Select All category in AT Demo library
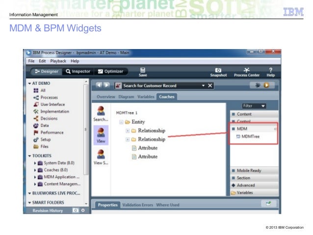The width and height of the screenshot is (313, 235). coord(40,90)
